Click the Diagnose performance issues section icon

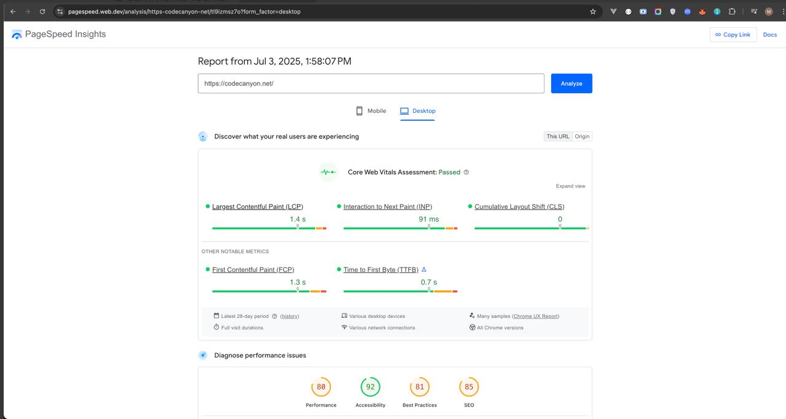[x=203, y=356]
